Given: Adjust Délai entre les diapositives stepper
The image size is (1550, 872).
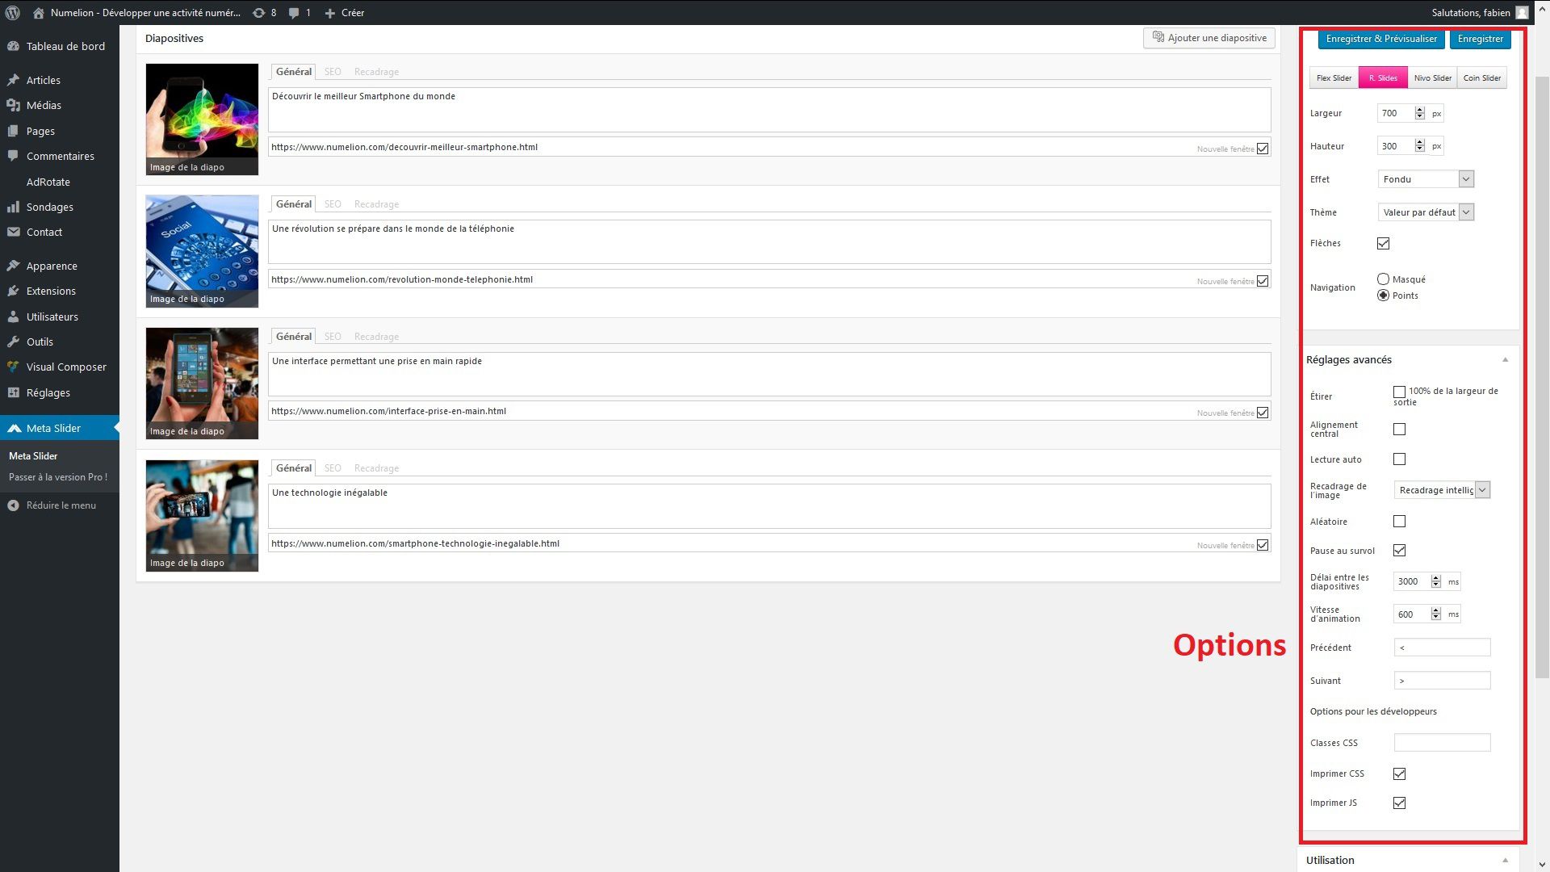Looking at the screenshot, I should click(1435, 581).
